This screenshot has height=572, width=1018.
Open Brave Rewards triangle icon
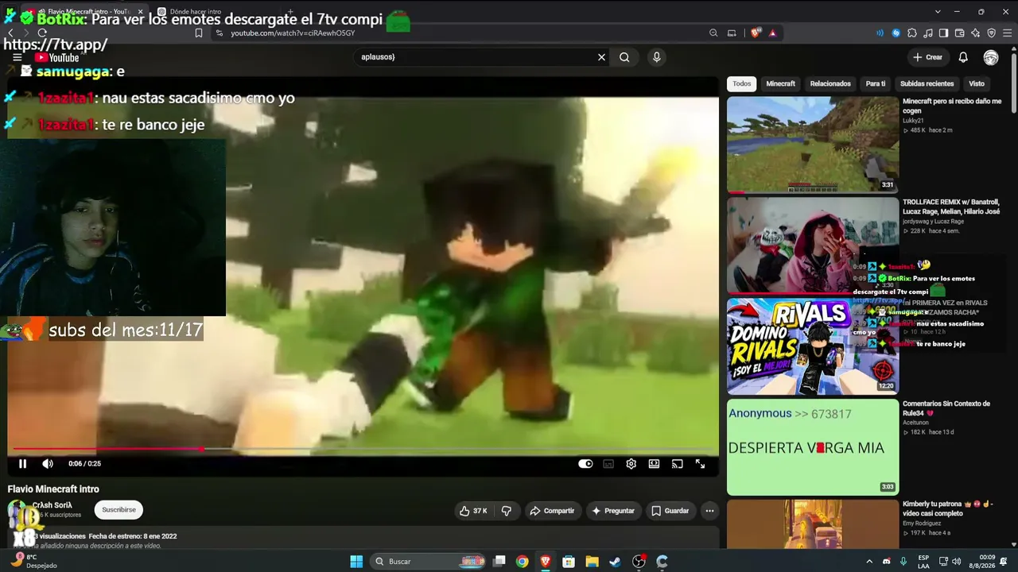coord(772,33)
